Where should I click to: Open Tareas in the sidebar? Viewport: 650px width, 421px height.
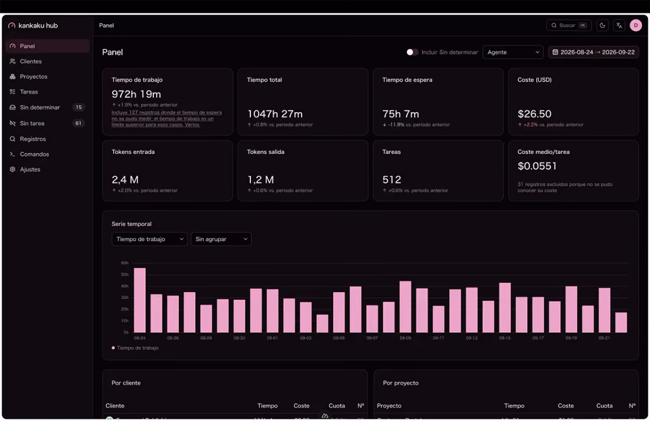(48, 92)
